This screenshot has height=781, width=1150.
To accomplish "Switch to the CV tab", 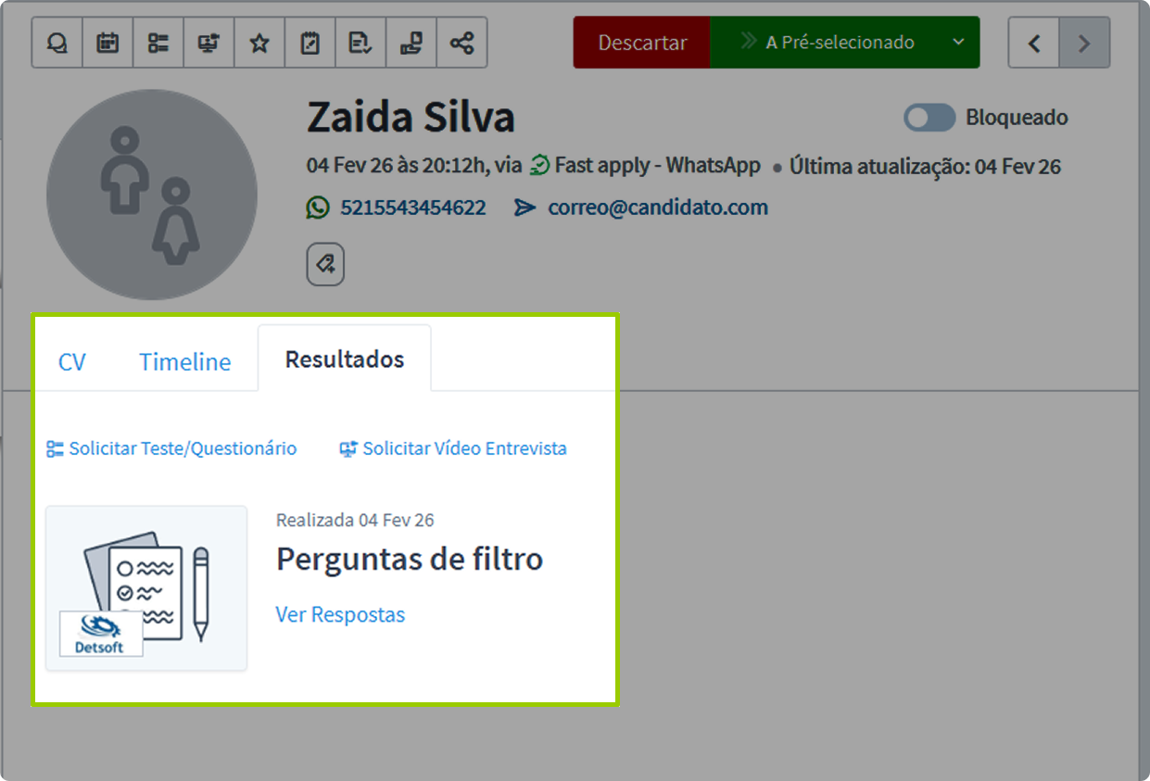I will pyautogui.click(x=71, y=361).
